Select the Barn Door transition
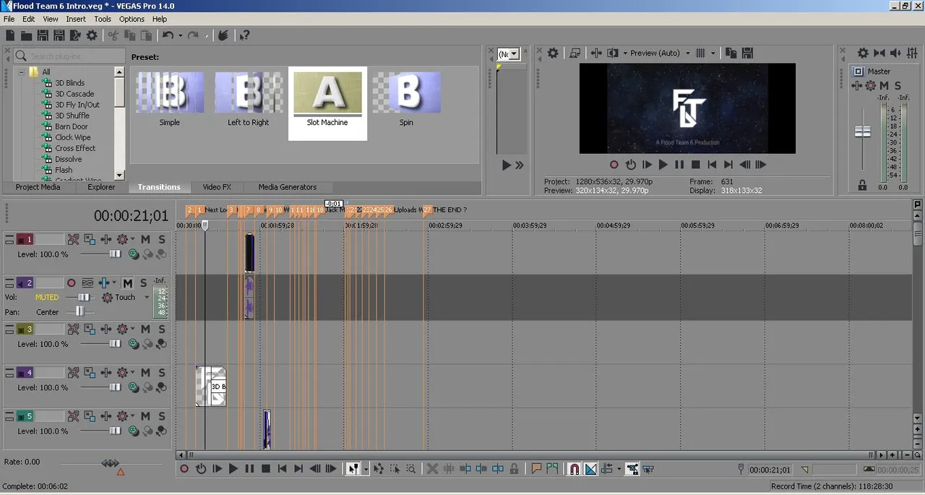 pos(72,126)
